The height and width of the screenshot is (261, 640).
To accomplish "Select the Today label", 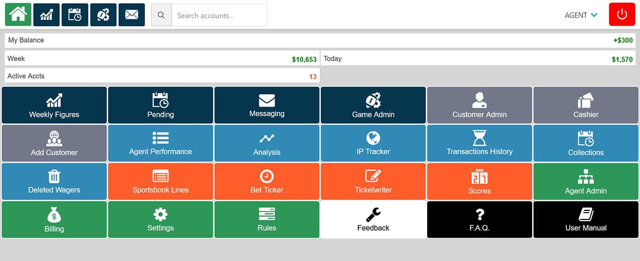I will coord(333,59).
